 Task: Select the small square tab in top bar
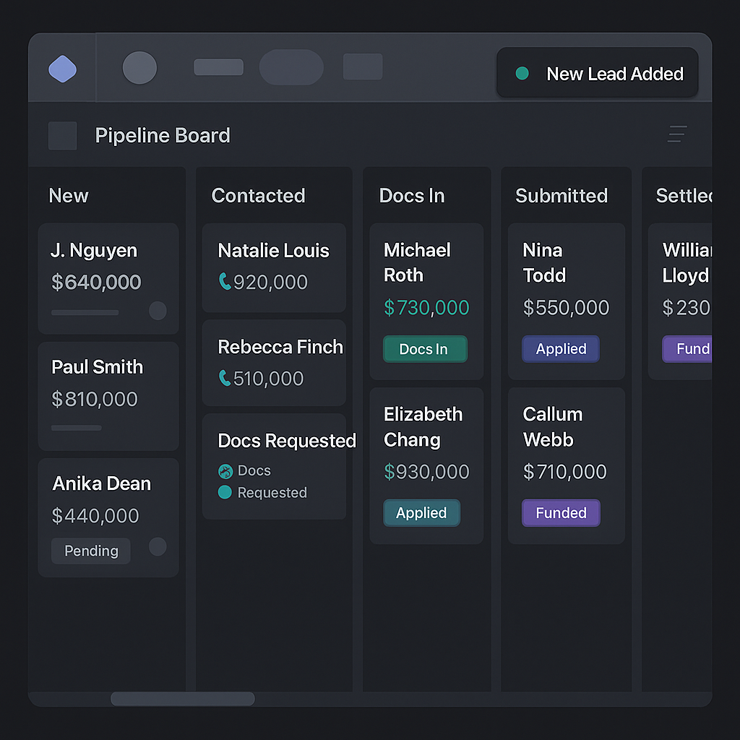pyautogui.click(x=363, y=66)
